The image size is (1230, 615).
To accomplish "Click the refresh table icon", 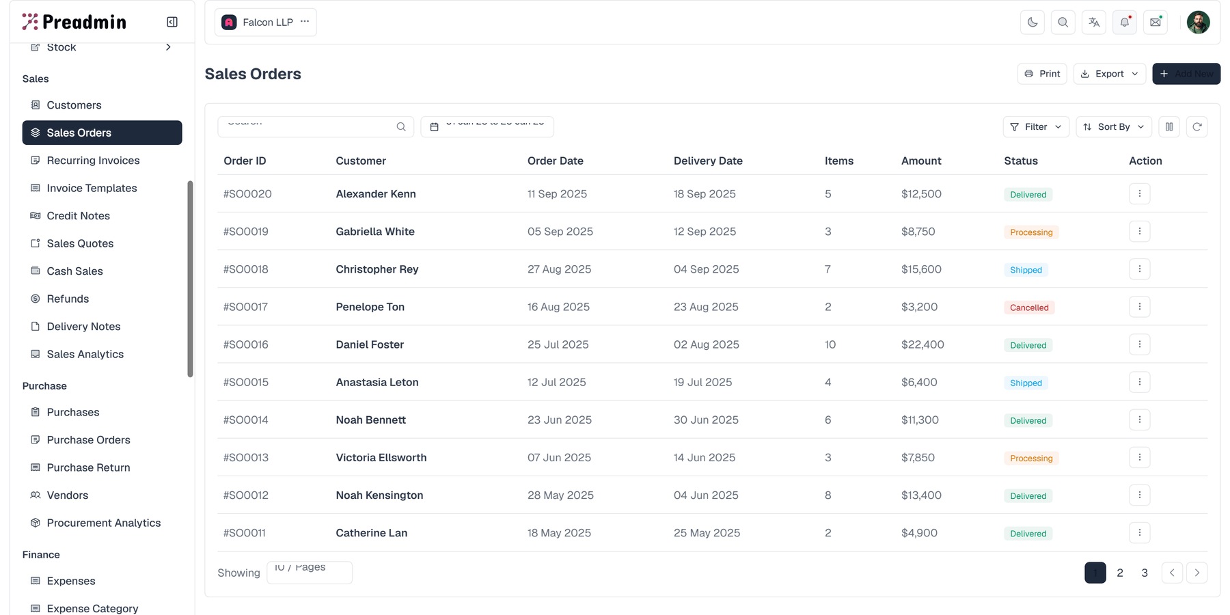I will pos(1197,126).
